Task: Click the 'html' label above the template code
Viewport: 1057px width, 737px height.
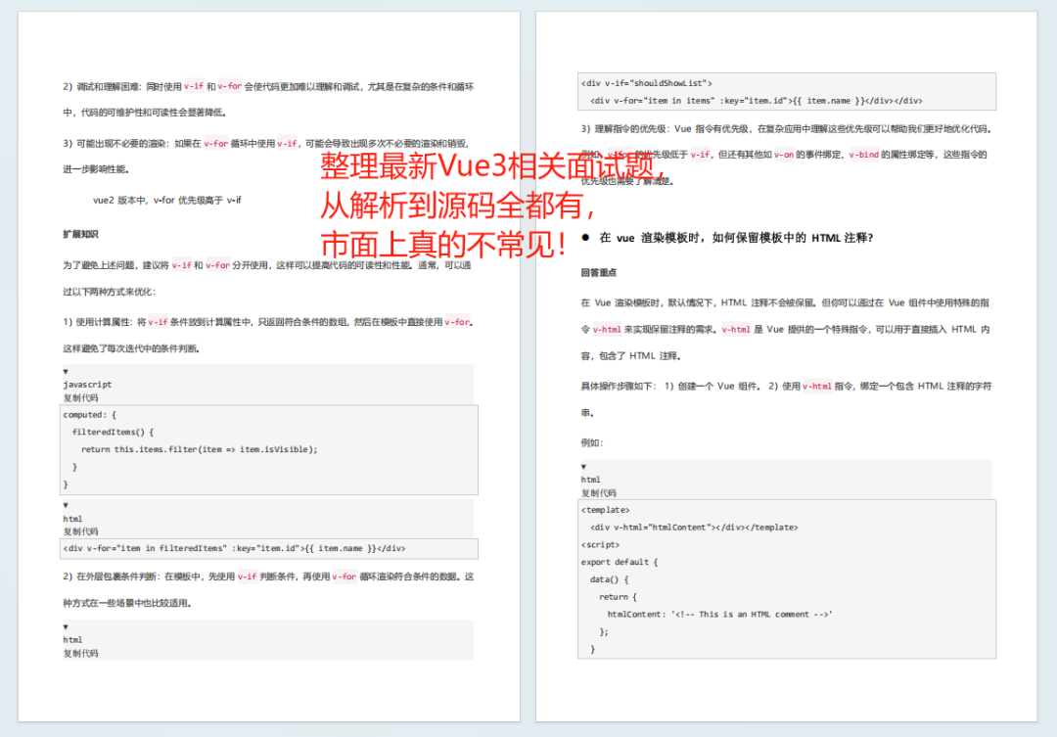Action: (x=590, y=480)
